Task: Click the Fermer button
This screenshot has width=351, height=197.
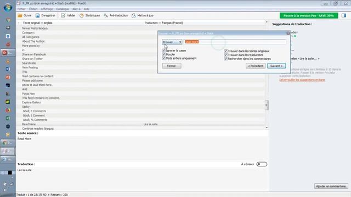Action: click(x=172, y=66)
